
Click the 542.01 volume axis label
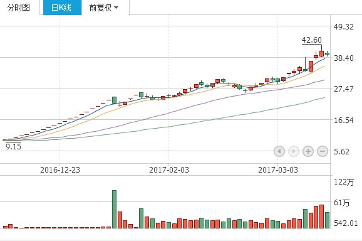coord(346,223)
